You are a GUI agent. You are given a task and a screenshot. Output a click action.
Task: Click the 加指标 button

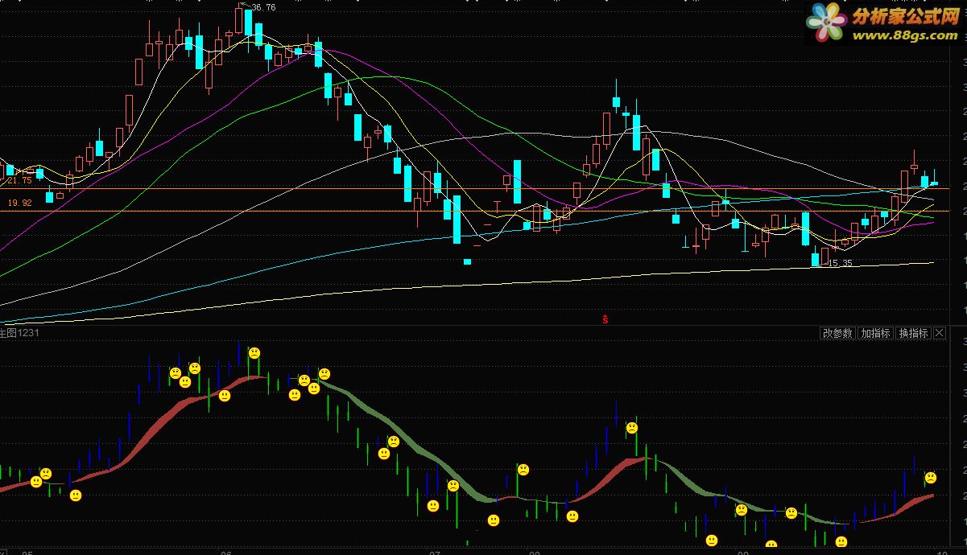[875, 333]
